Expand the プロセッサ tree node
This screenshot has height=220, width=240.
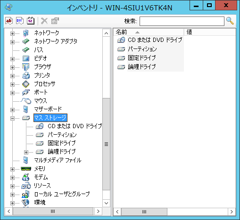[12, 84]
